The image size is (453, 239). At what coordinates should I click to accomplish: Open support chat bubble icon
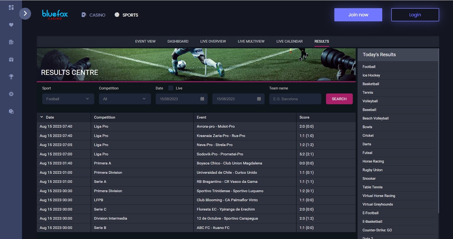click(11, 111)
